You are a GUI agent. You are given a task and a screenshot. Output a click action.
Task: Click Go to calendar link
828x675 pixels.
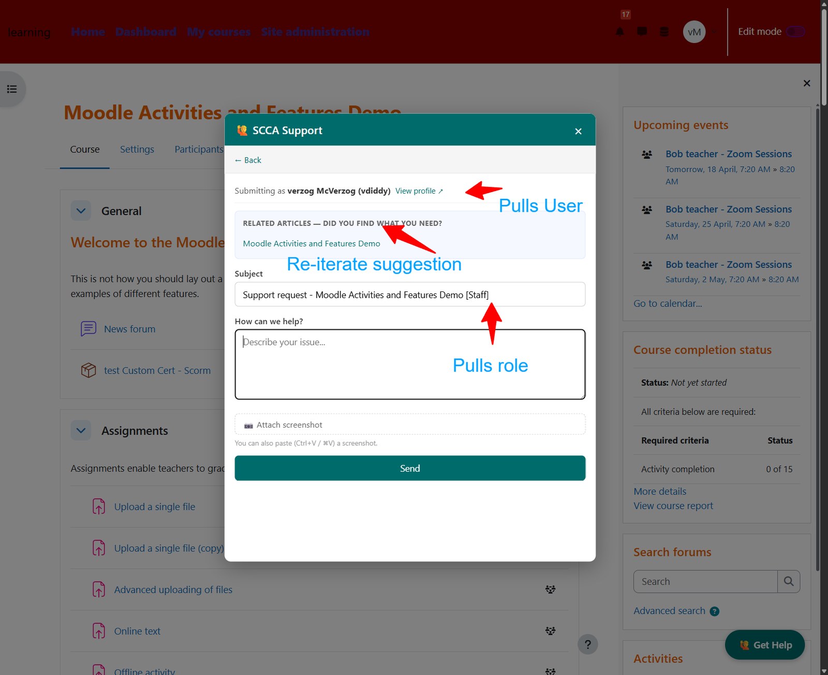click(668, 303)
